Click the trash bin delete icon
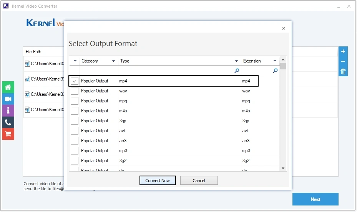Screen dimensions: 357x212 click(x=343, y=71)
